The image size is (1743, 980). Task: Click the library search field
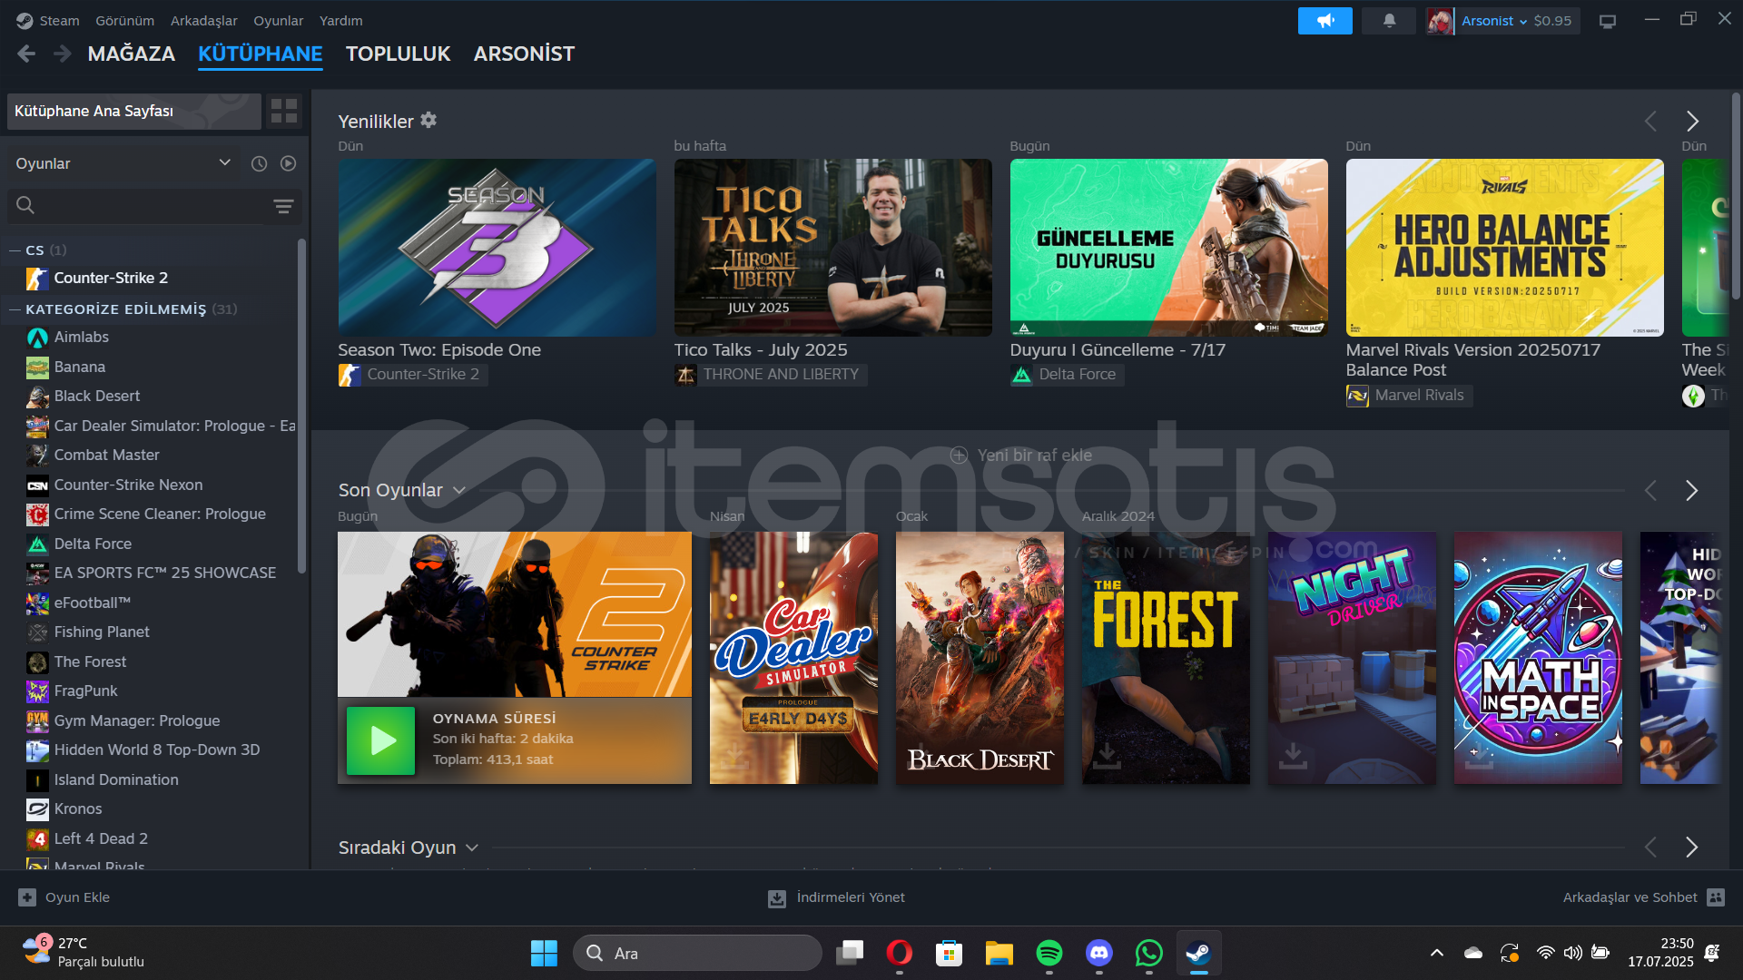click(x=136, y=206)
